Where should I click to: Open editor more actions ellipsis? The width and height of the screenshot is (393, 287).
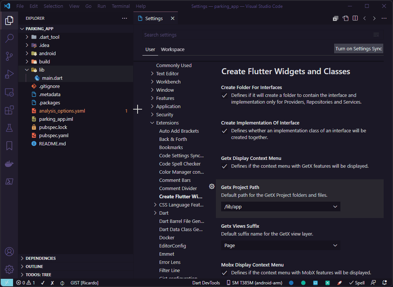[x=384, y=18]
